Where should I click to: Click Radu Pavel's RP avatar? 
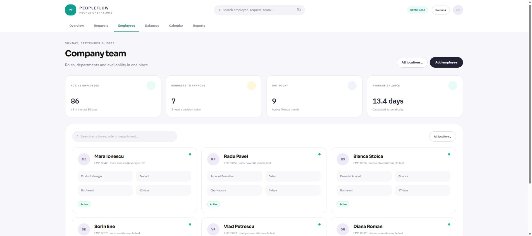coord(213,159)
